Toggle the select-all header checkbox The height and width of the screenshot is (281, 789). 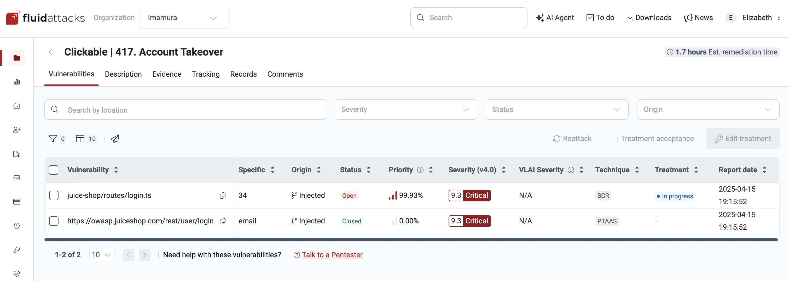click(x=54, y=170)
